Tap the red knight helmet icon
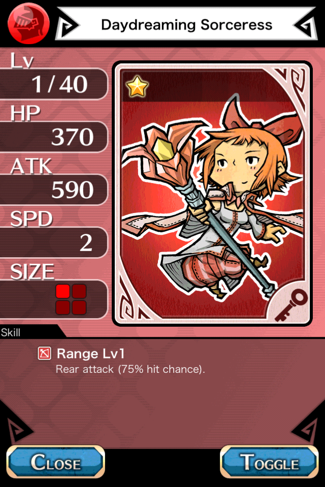 [28, 23]
